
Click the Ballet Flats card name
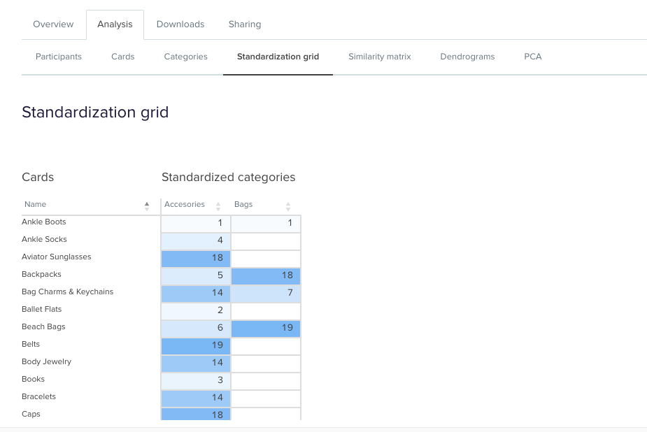point(42,309)
